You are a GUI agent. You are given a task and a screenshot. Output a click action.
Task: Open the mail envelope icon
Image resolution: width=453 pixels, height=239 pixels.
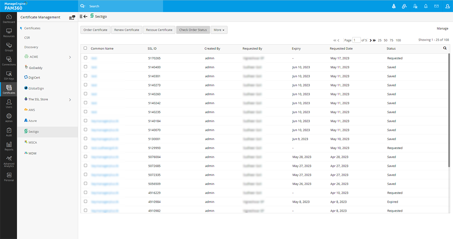coord(436,6)
